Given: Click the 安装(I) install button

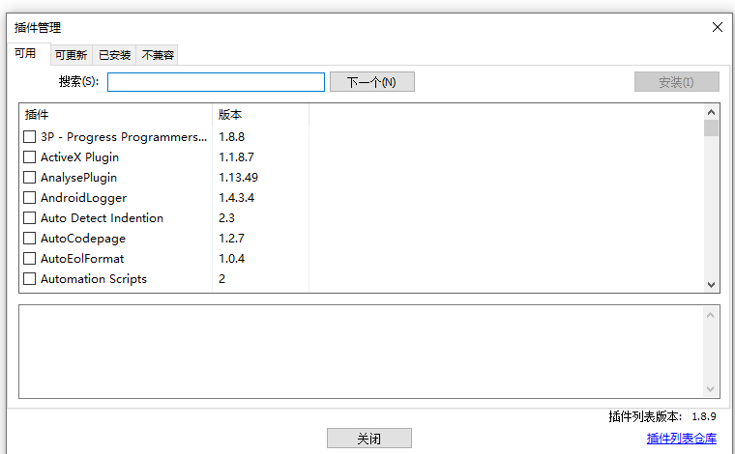Looking at the screenshot, I should click(676, 82).
